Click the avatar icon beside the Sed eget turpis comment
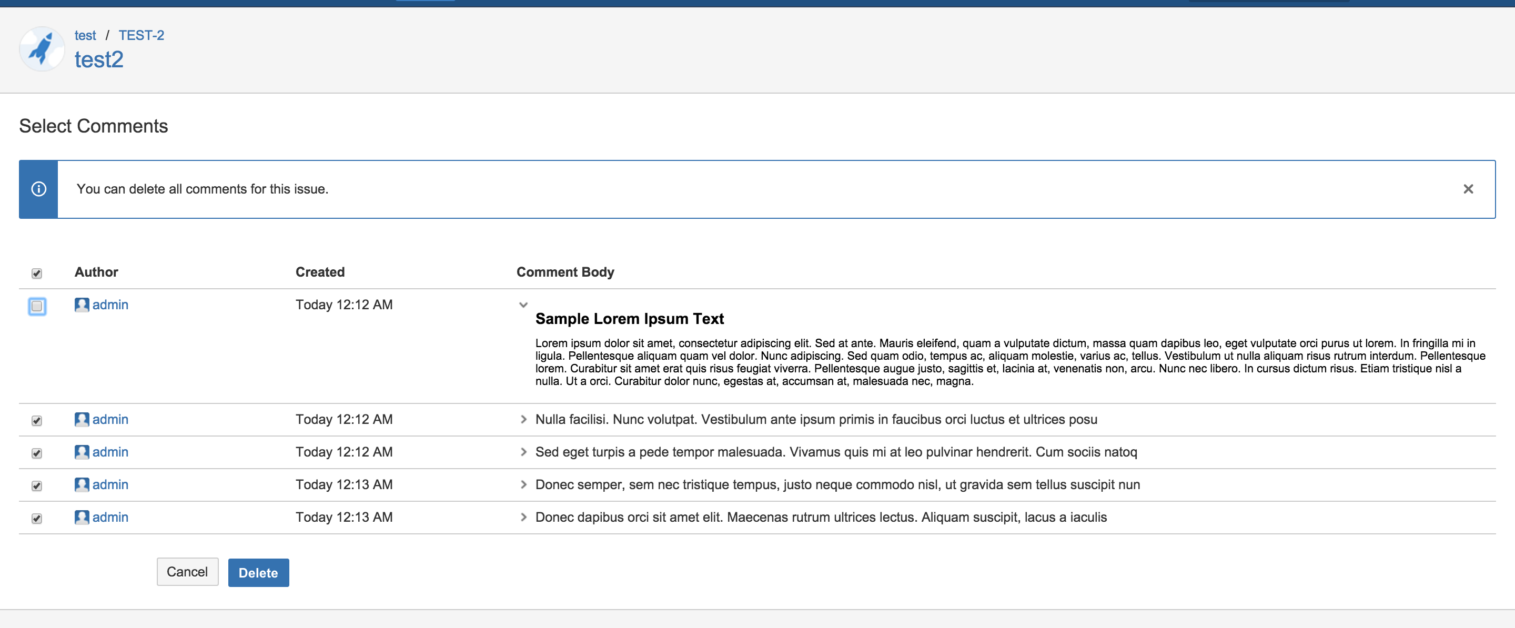This screenshot has height=628, width=1515. tap(82, 452)
